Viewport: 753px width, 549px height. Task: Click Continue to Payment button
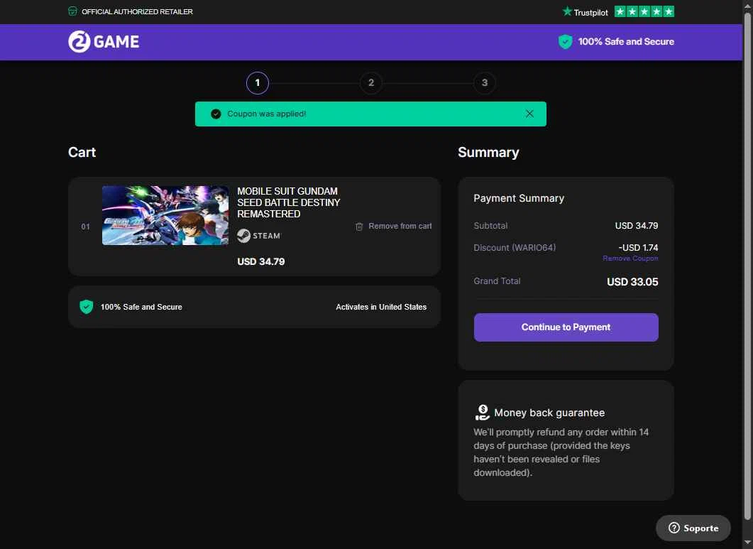566,327
